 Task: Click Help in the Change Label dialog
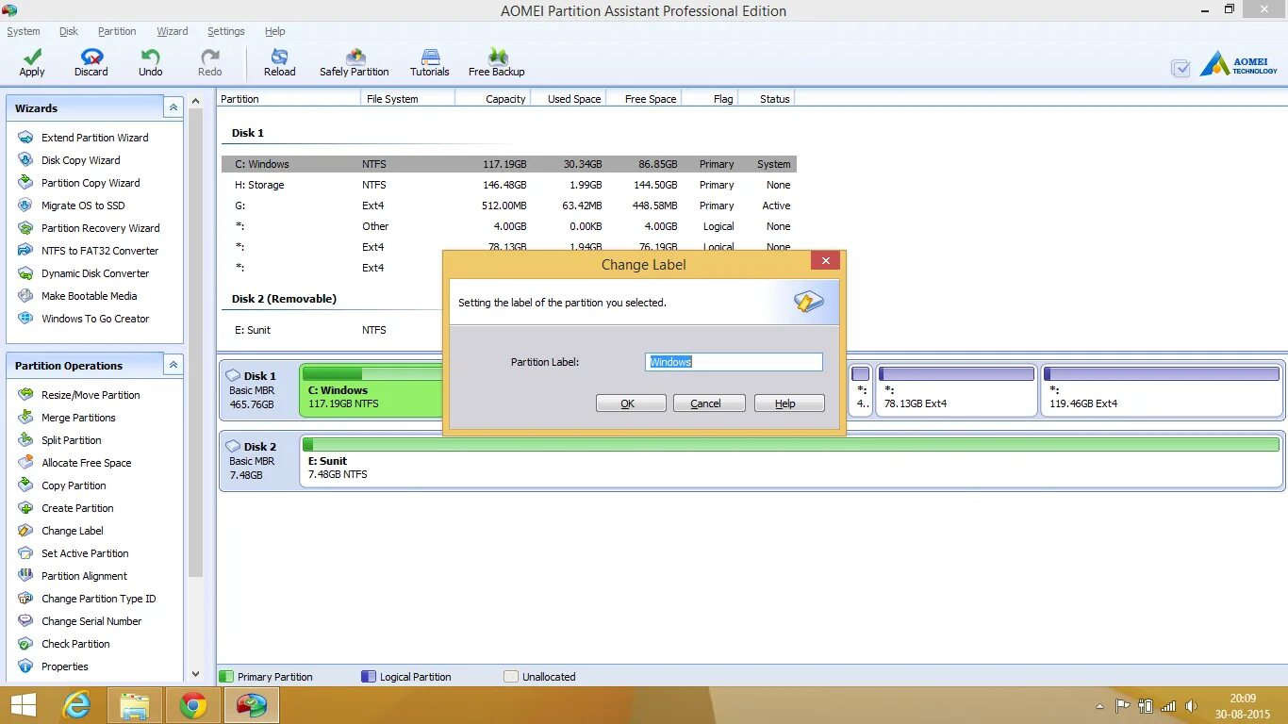[788, 403]
